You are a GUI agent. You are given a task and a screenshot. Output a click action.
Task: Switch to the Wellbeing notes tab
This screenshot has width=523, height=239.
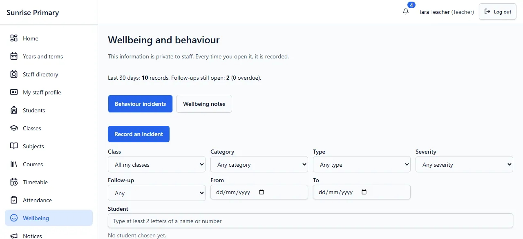click(204, 104)
